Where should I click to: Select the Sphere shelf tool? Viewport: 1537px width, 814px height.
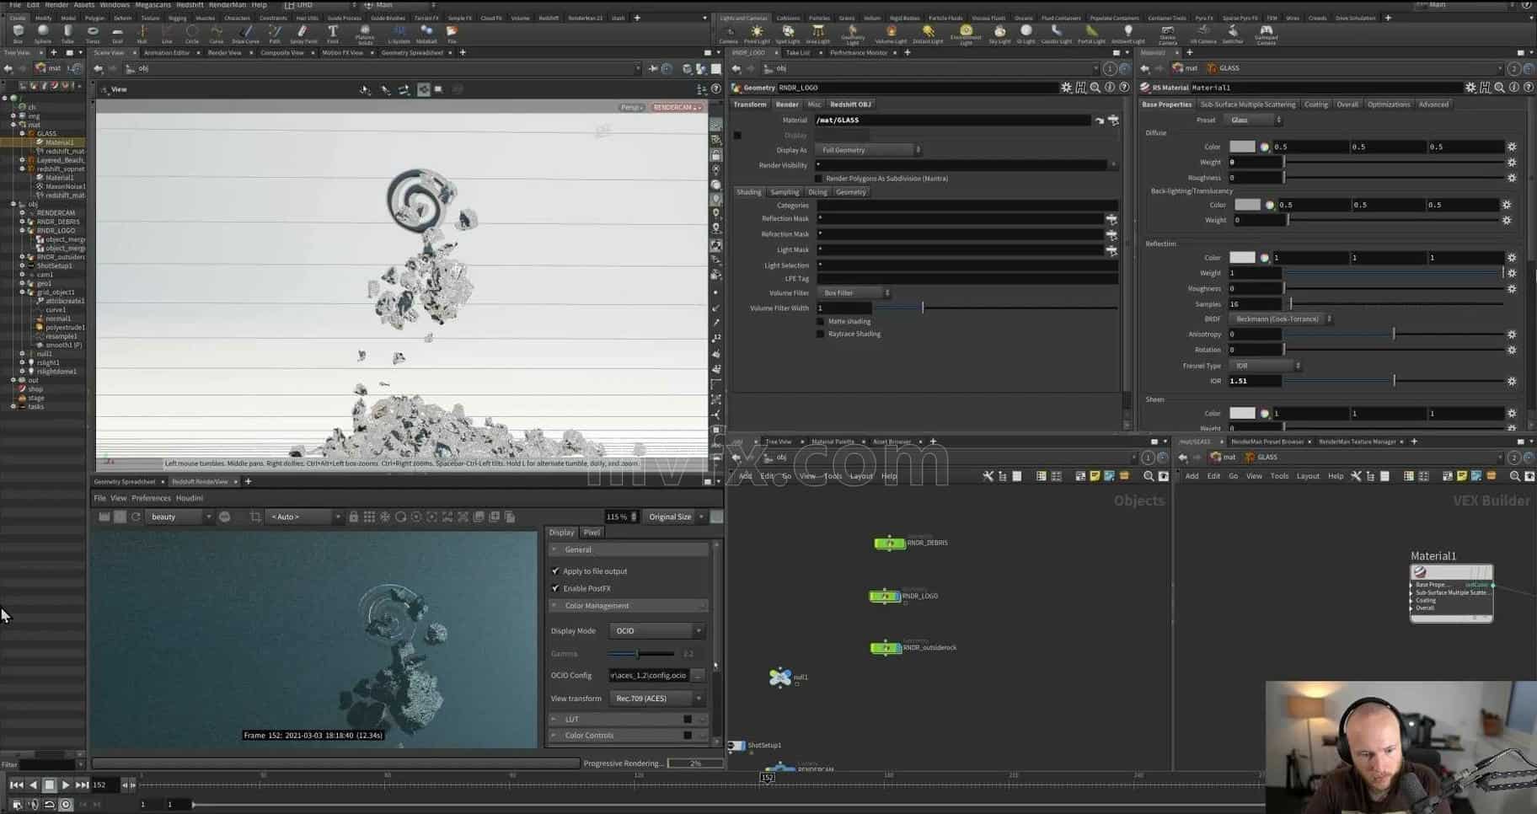43,34
